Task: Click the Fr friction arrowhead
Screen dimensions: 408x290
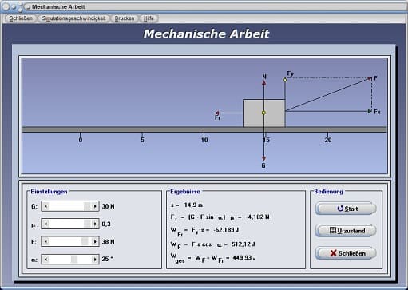Action: 217,113
